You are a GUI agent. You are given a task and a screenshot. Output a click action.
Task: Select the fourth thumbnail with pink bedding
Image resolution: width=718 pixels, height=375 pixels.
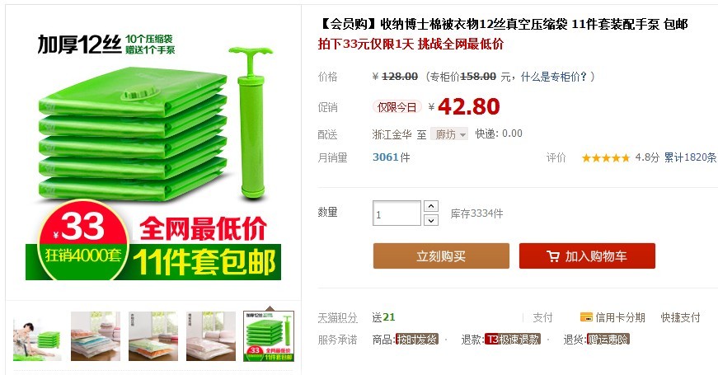[211, 336]
